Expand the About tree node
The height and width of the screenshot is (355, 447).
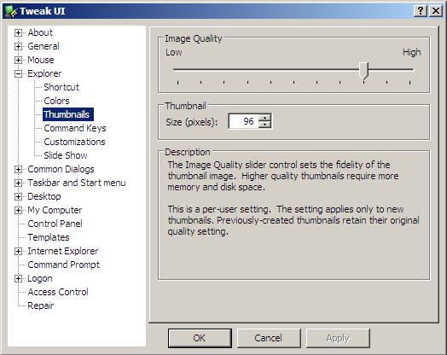tap(18, 32)
